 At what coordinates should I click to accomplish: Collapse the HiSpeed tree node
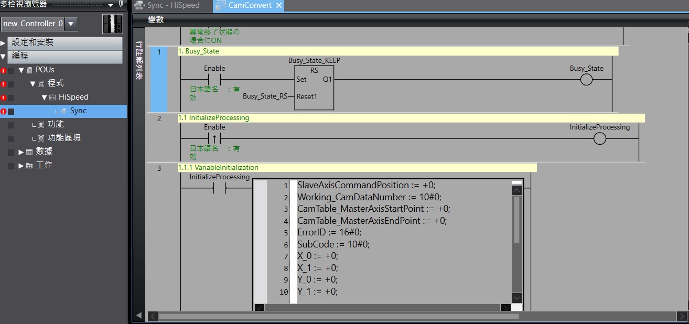(44, 98)
